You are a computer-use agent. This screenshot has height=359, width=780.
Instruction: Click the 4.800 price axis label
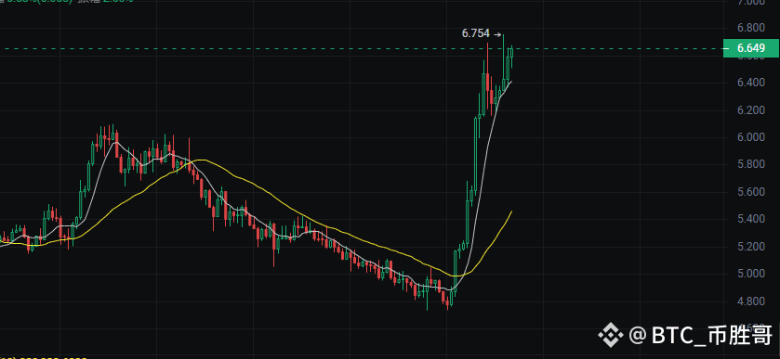751,301
